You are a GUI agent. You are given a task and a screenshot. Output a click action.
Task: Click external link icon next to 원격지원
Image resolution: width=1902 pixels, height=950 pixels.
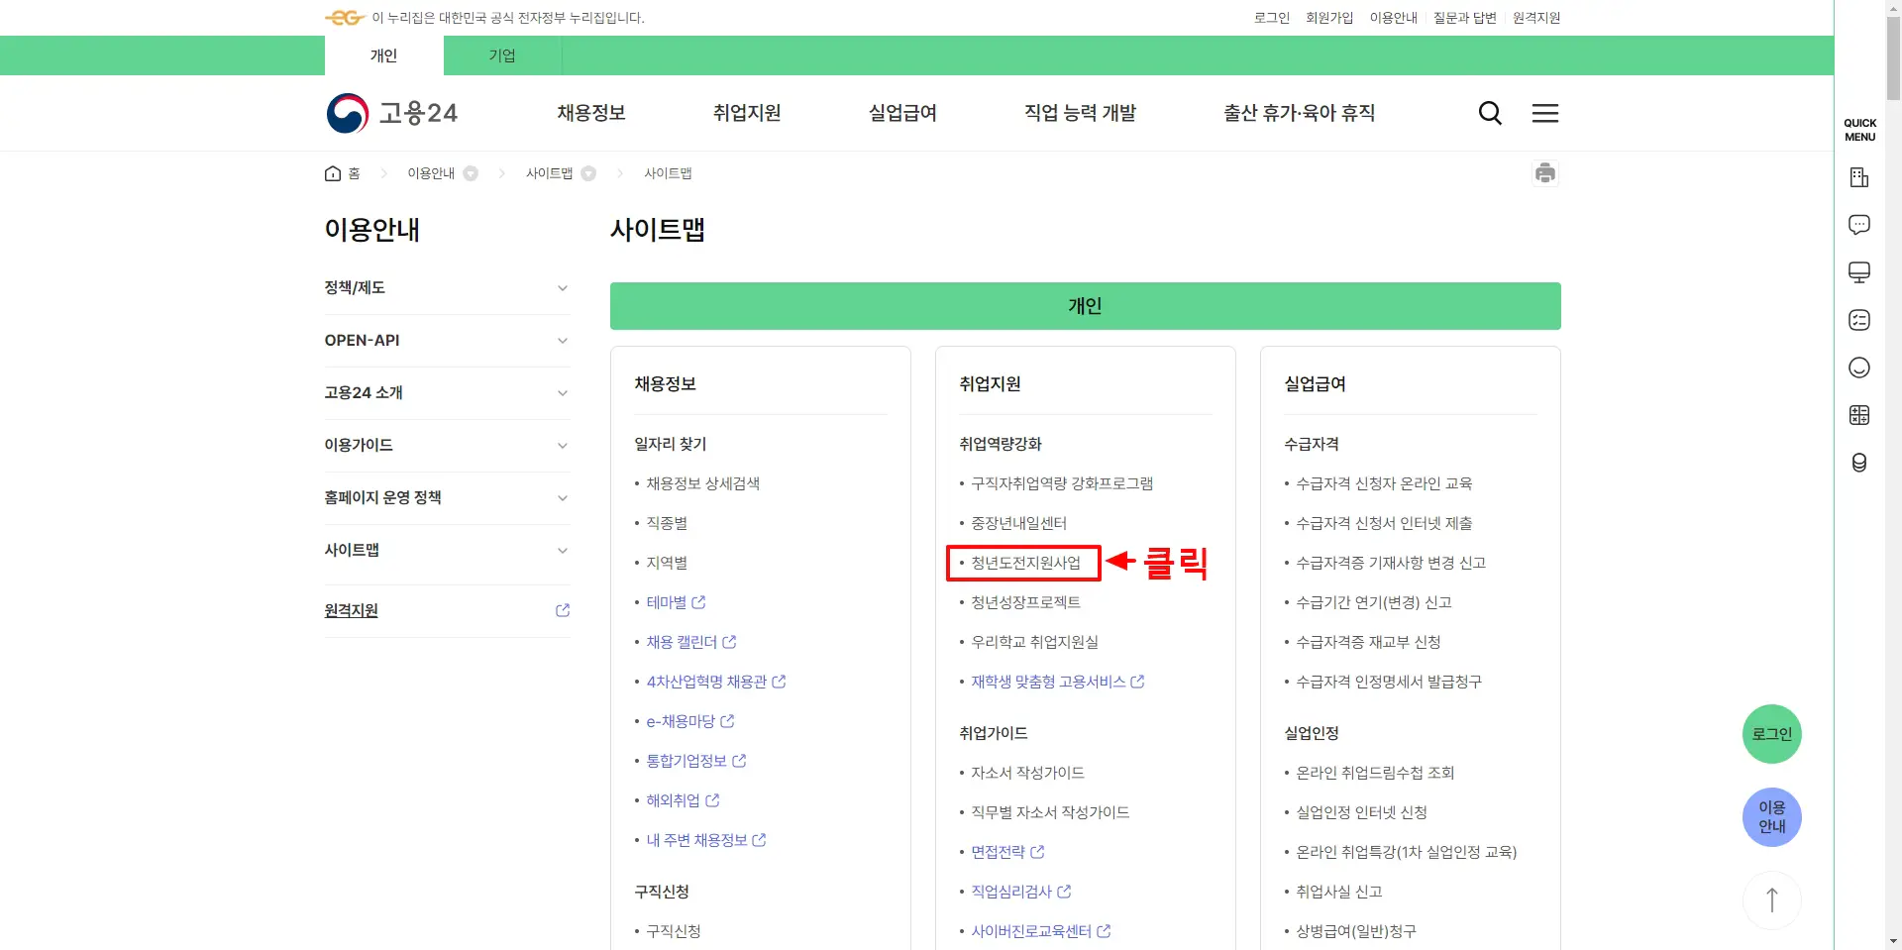pos(563,610)
